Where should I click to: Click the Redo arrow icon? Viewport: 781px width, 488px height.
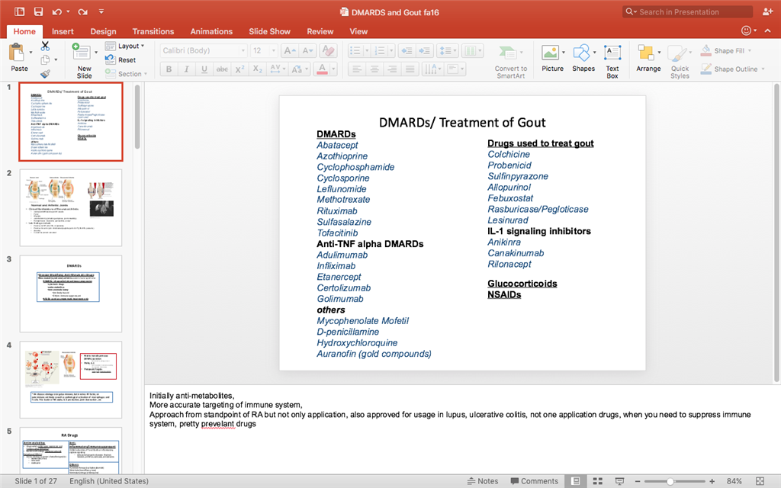click(x=82, y=11)
